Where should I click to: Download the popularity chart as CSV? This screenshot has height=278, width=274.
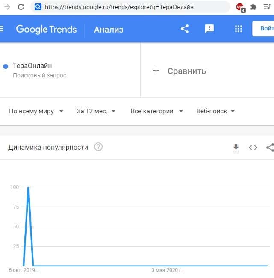point(236,148)
